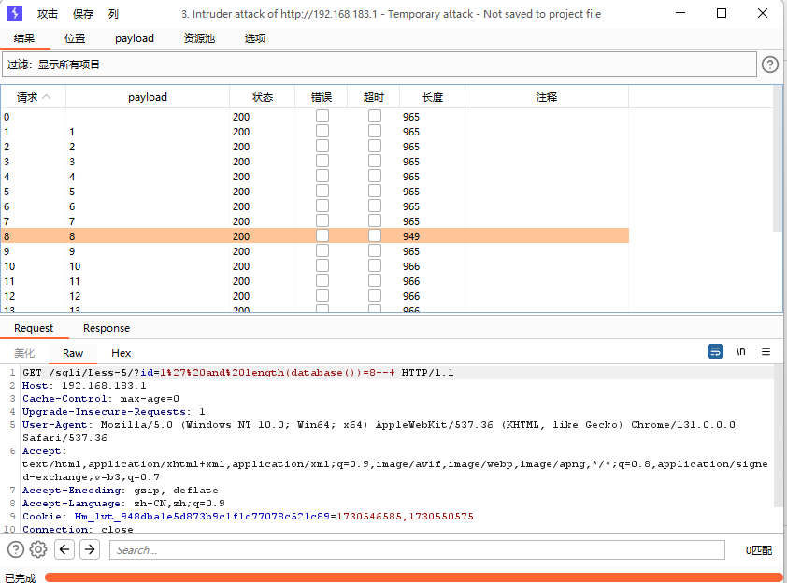This screenshot has width=787, height=583.
Task: Switch to the 结果 (Results) tab
Action: 24,38
